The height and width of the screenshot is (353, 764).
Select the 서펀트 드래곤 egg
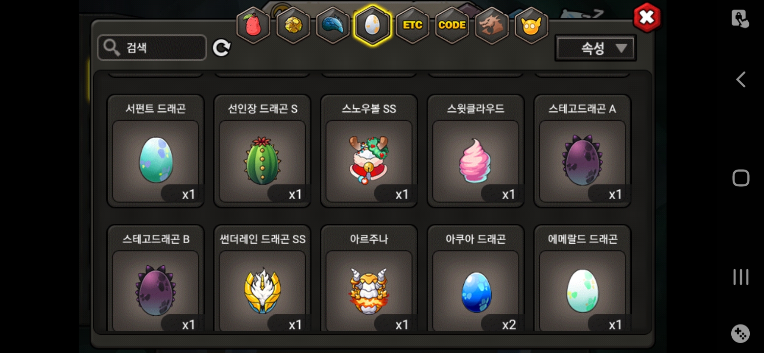click(156, 151)
